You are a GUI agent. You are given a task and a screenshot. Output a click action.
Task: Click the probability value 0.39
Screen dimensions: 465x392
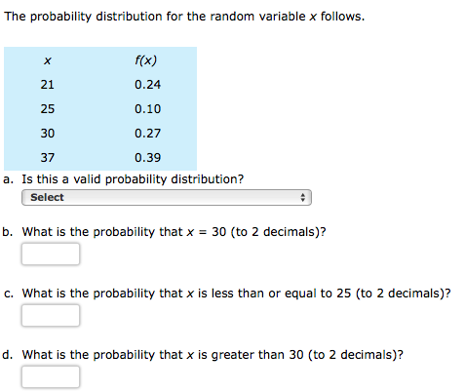(x=147, y=158)
